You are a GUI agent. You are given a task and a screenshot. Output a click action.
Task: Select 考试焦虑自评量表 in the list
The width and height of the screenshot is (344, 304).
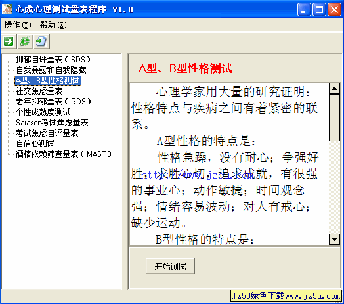click(x=47, y=133)
